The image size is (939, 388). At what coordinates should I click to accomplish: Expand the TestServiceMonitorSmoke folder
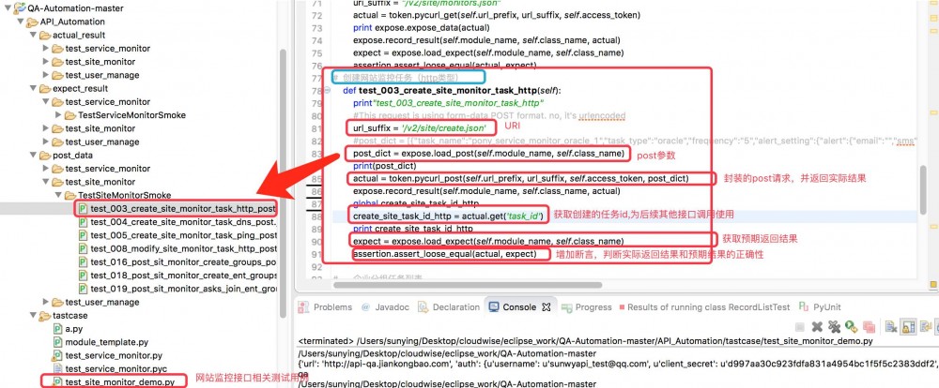coord(58,114)
